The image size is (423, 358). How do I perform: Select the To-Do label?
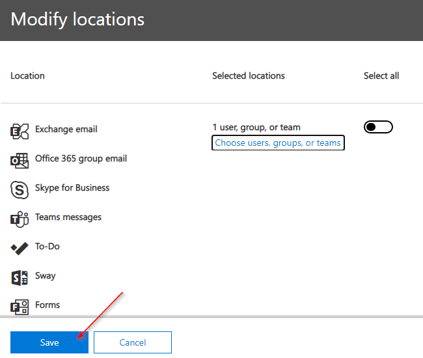click(x=48, y=246)
